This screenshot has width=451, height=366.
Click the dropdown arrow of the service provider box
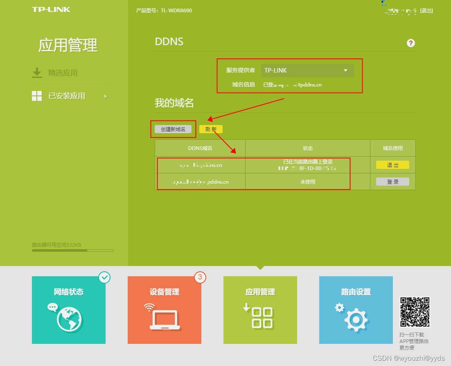click(x=345, y=70)
